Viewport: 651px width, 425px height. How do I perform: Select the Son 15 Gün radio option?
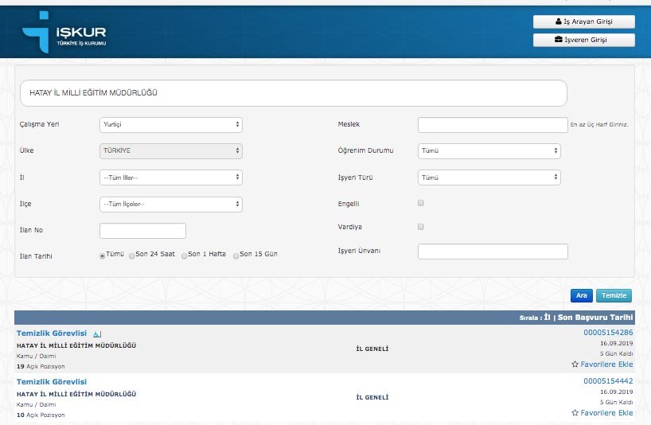click(x=237, y=255)
